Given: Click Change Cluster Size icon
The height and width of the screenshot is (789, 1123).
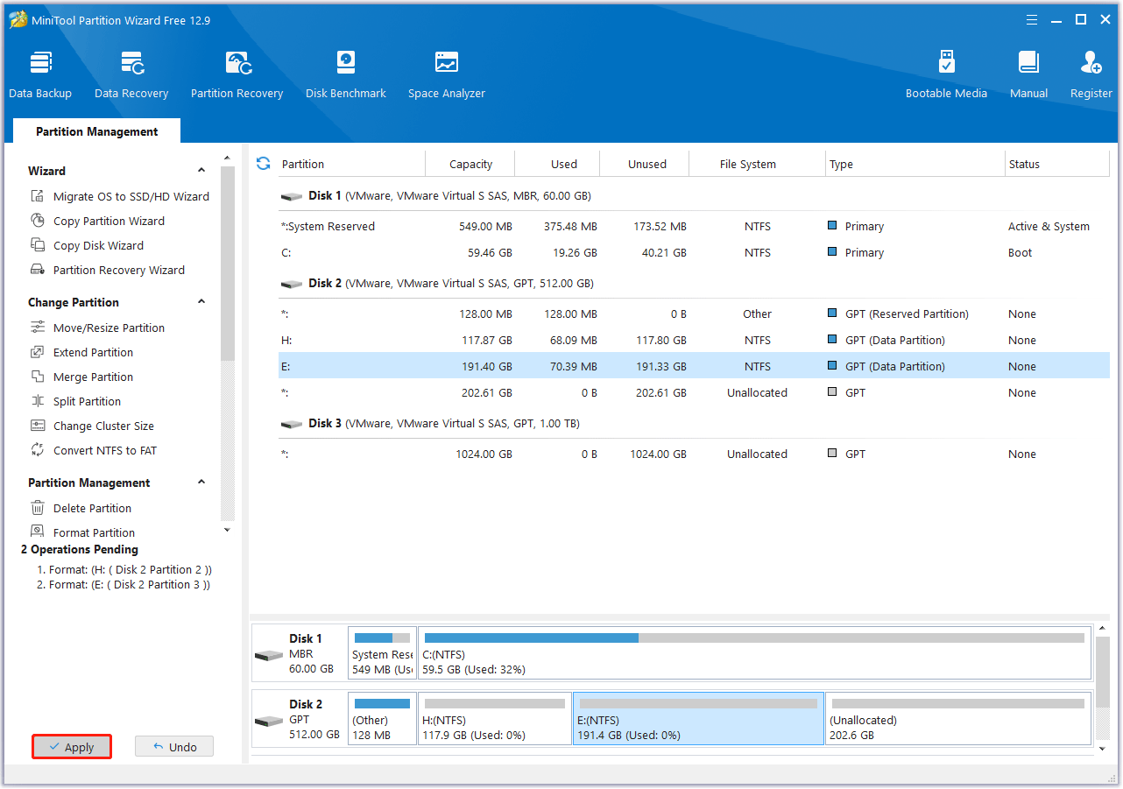Looking at the screenshot, I should point(38,426).
